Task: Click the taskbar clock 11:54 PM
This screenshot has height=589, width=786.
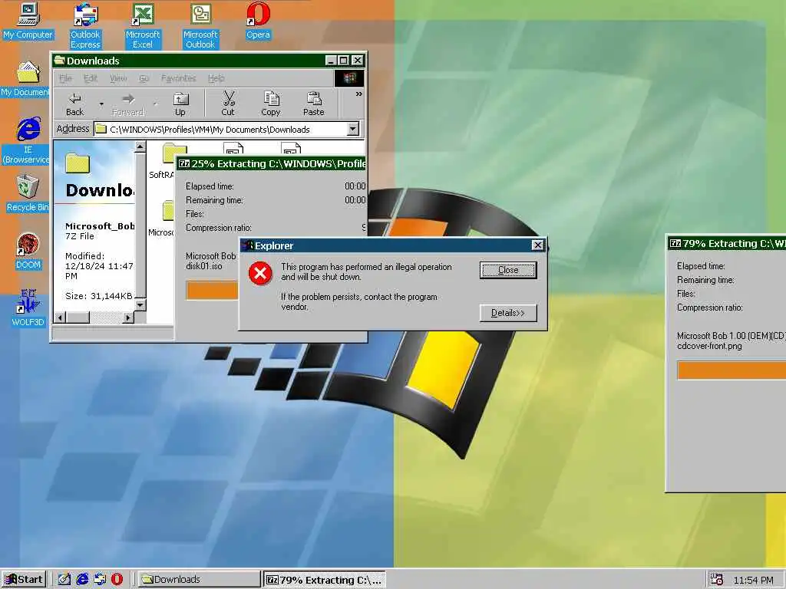Action: pos(754,580)
